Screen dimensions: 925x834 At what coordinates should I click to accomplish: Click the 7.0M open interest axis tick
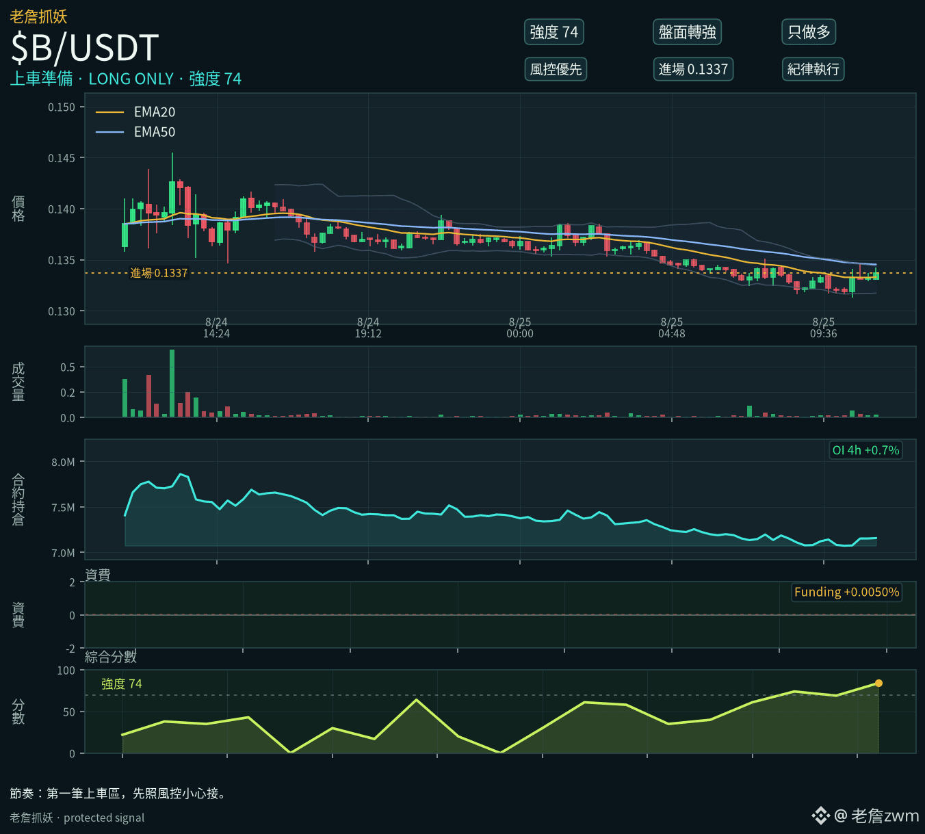click(x=63, y=553)
